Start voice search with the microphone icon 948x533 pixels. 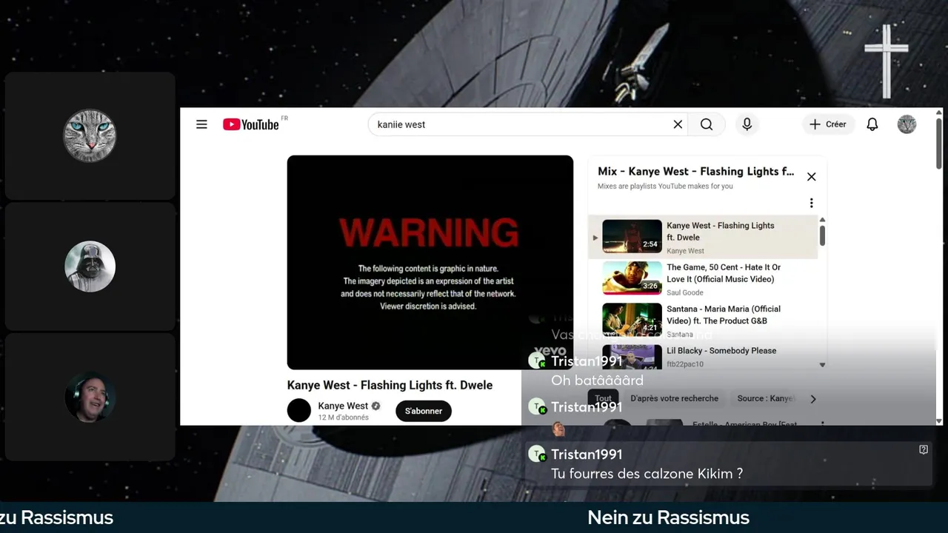pyautogui.click(x=747, y=124)
